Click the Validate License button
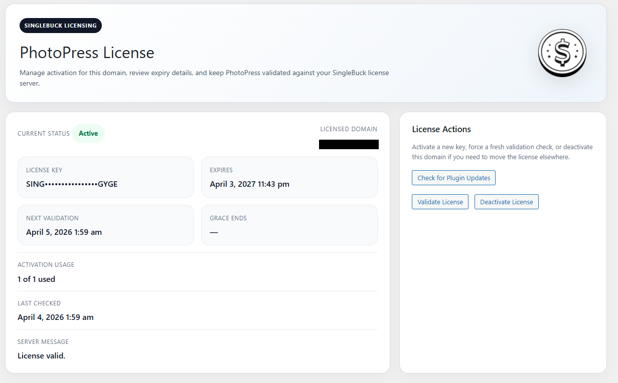 pyautogui.click(x=440, y=202)
